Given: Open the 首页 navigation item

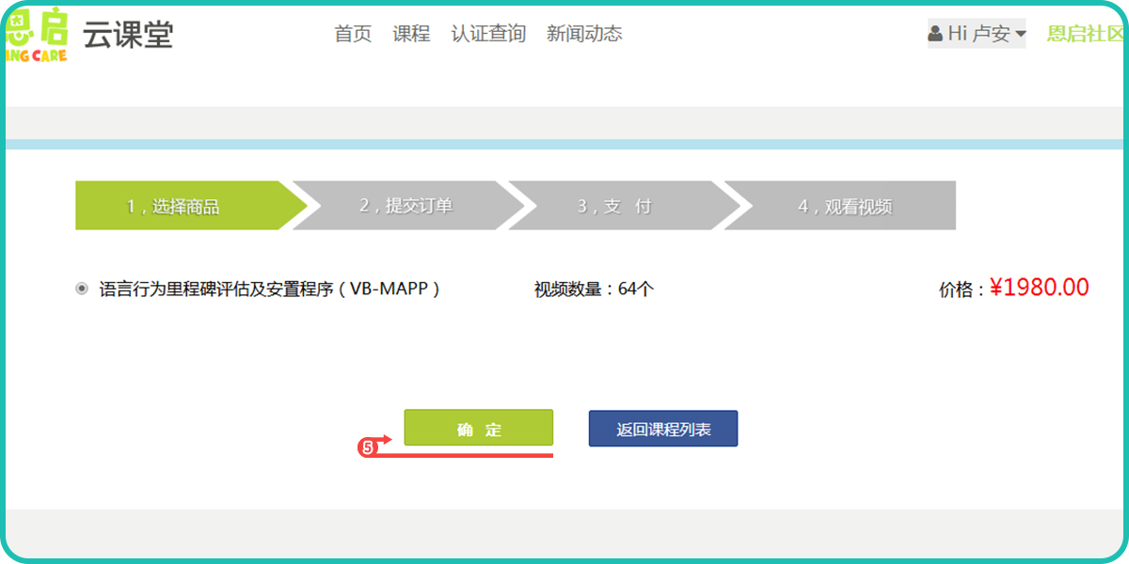Looking at the screenshot, I should coord(353,34).
